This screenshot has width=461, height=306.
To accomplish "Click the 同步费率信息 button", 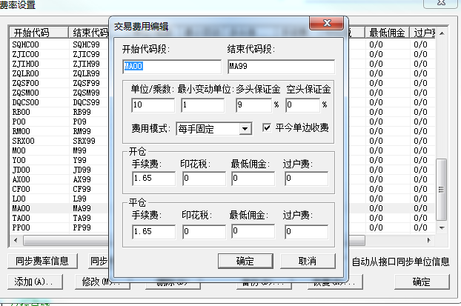I will [42, 261].
